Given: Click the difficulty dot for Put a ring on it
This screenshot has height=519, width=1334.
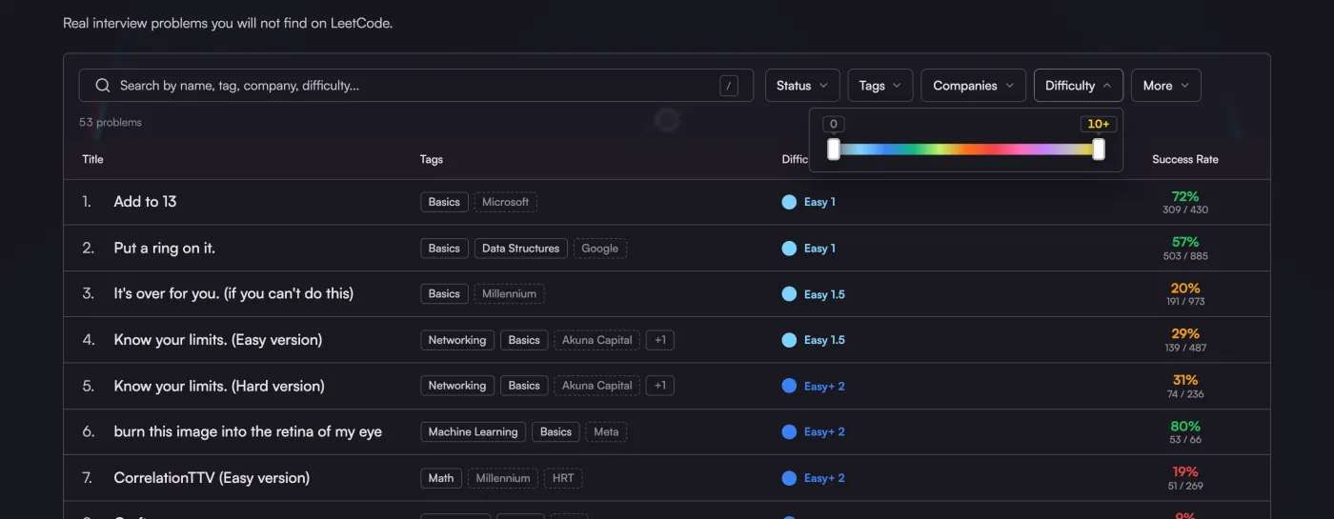Looking at the screenshot, I should tap(789, 249).
